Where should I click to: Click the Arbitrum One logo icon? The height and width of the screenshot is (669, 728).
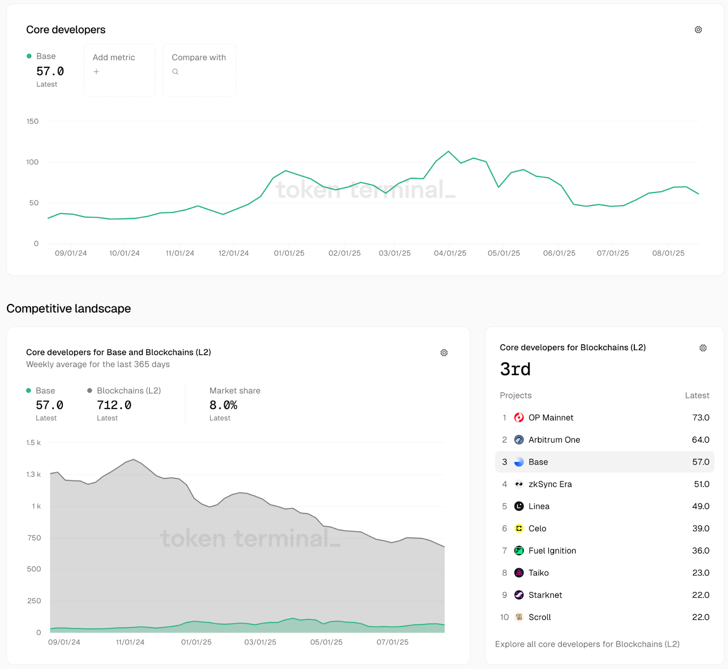click(519, 440)
